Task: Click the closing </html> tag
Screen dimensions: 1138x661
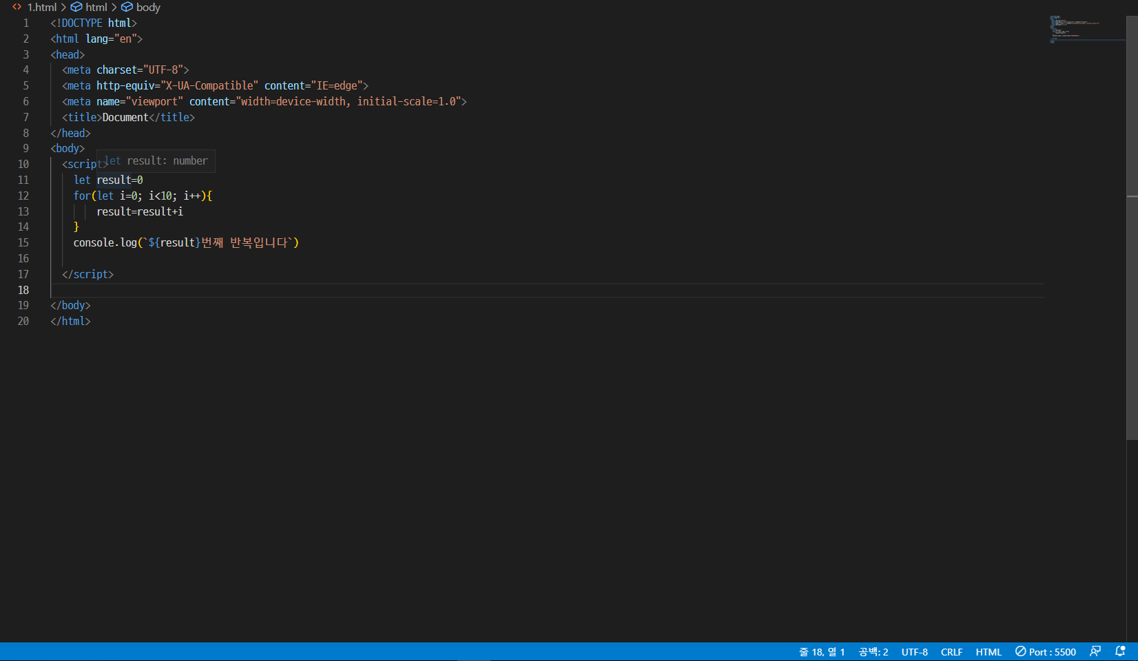Action: (x=70, y=321)
